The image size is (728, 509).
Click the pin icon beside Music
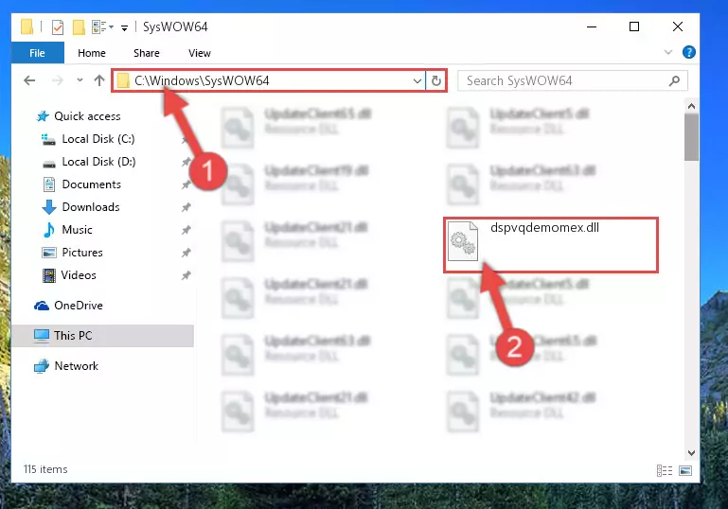pyautogui.click(x=186, y=230)
